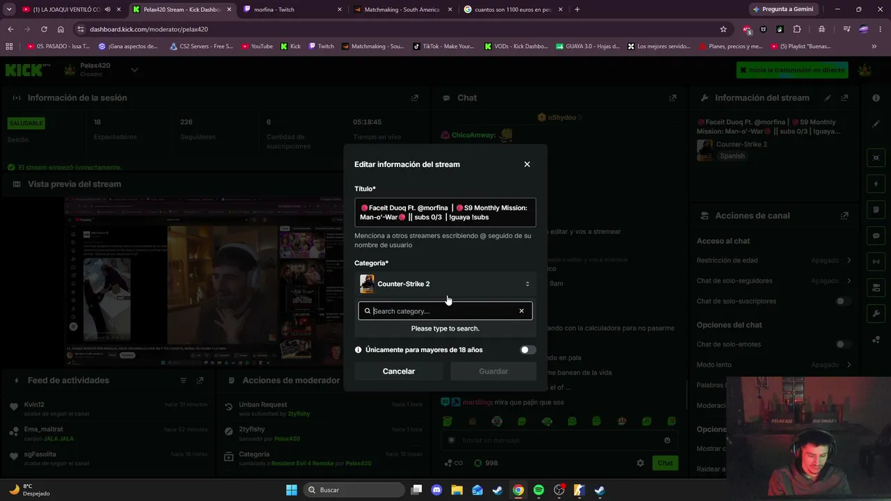Show more bookmarks with the chevron
This screenshot has width=891, height=501.
pos(874,47)
